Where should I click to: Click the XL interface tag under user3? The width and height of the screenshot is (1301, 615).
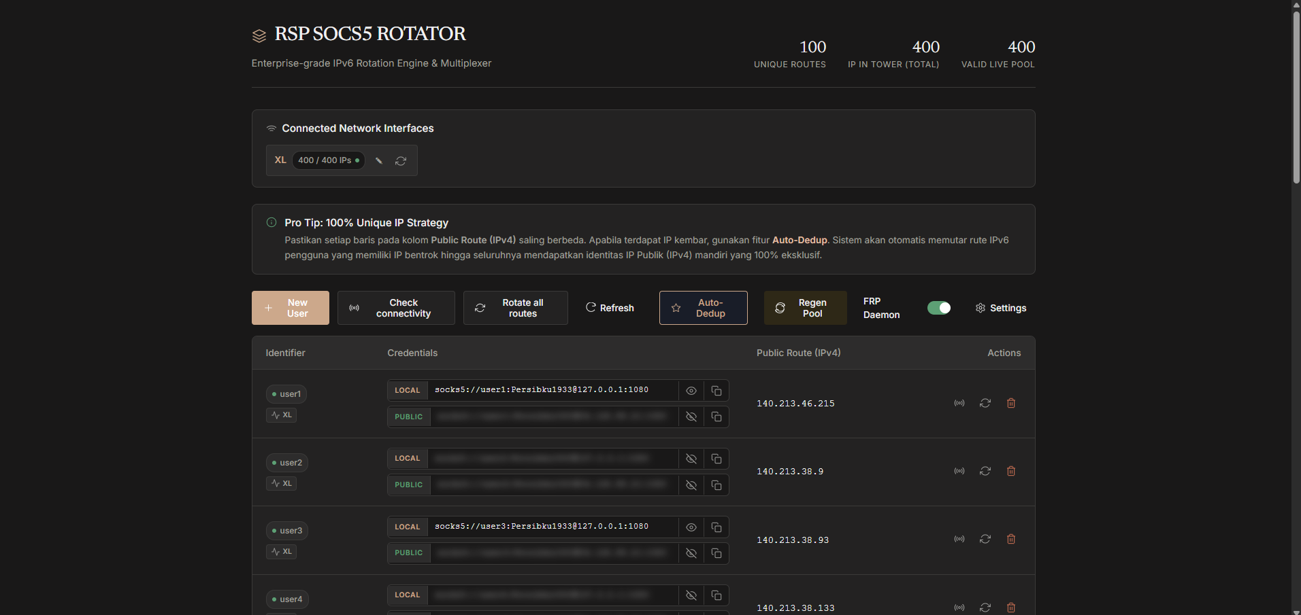[281, 552]
